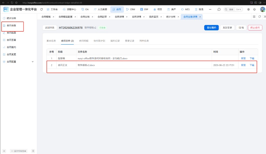266x154 pixels.
Task: Switch to the 履约记录 detail tab
Action: click(115, 41)
